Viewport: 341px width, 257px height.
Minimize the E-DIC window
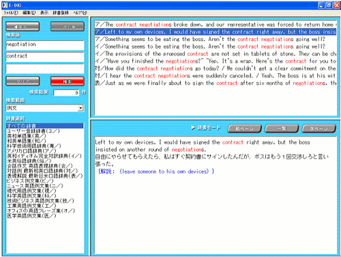[x=321, y=5]
